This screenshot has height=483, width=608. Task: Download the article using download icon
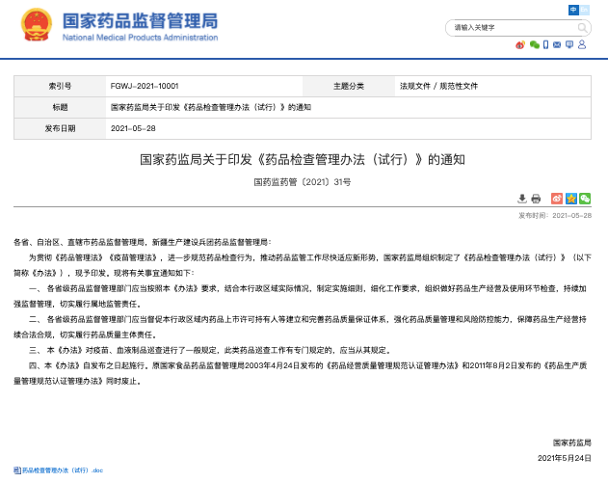(x=522, y=198)
